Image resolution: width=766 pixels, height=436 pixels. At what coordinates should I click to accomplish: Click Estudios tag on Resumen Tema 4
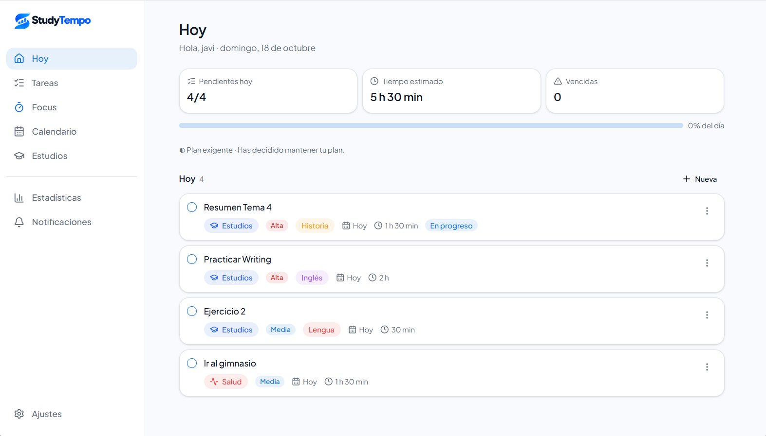[x=231, y=226]
